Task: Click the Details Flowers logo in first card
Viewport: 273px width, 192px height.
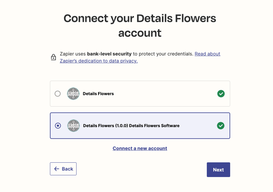Action: tap(73, 94)
